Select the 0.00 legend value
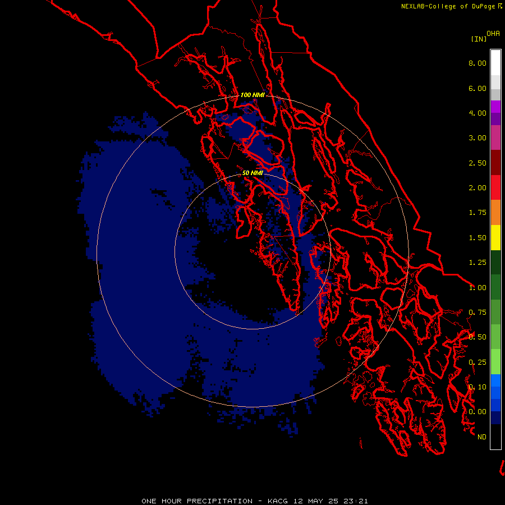This screenshot has height=505, width=505. tap(478, 412)
